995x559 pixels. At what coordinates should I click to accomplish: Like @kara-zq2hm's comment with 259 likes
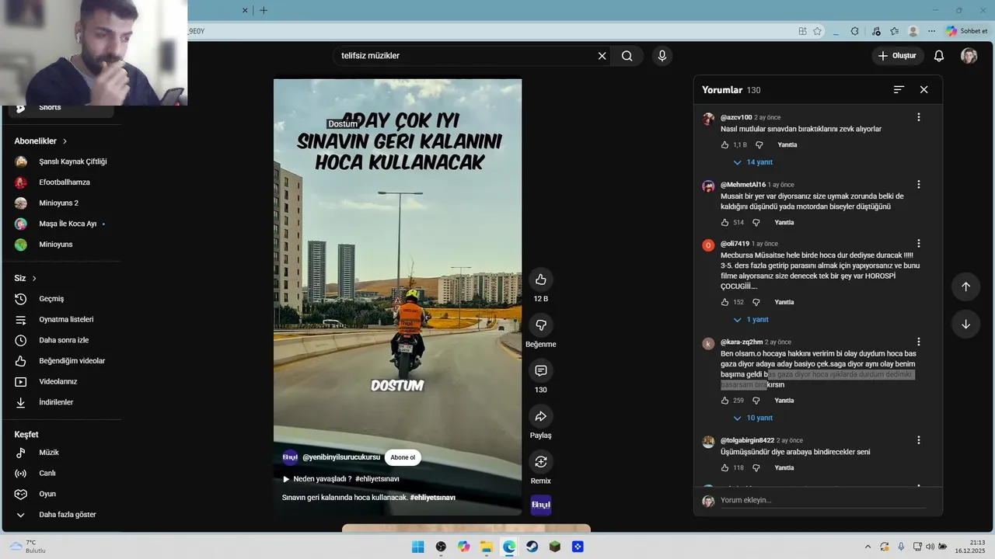[x=725, y=401]
